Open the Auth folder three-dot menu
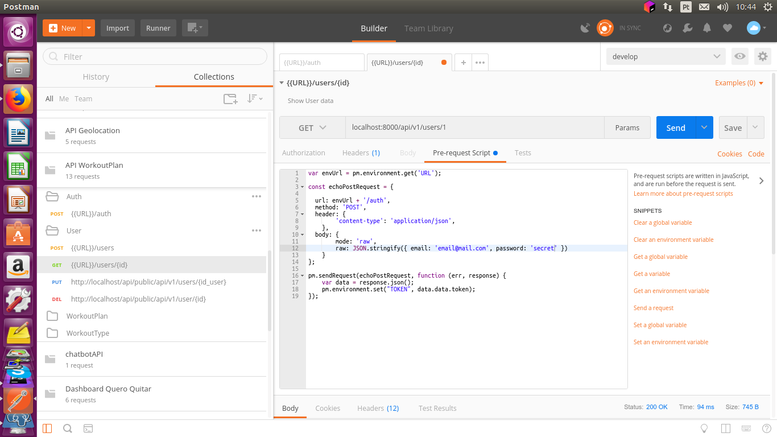This screenshot has height=437, width=777. (x=257, y=196)
